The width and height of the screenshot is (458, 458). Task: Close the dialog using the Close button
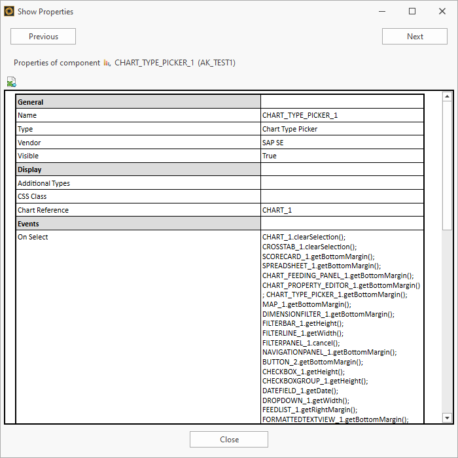click(229, 440)
